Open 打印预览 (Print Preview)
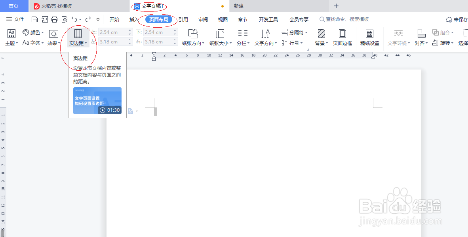The image size is (468, 237). pos(65,19)
